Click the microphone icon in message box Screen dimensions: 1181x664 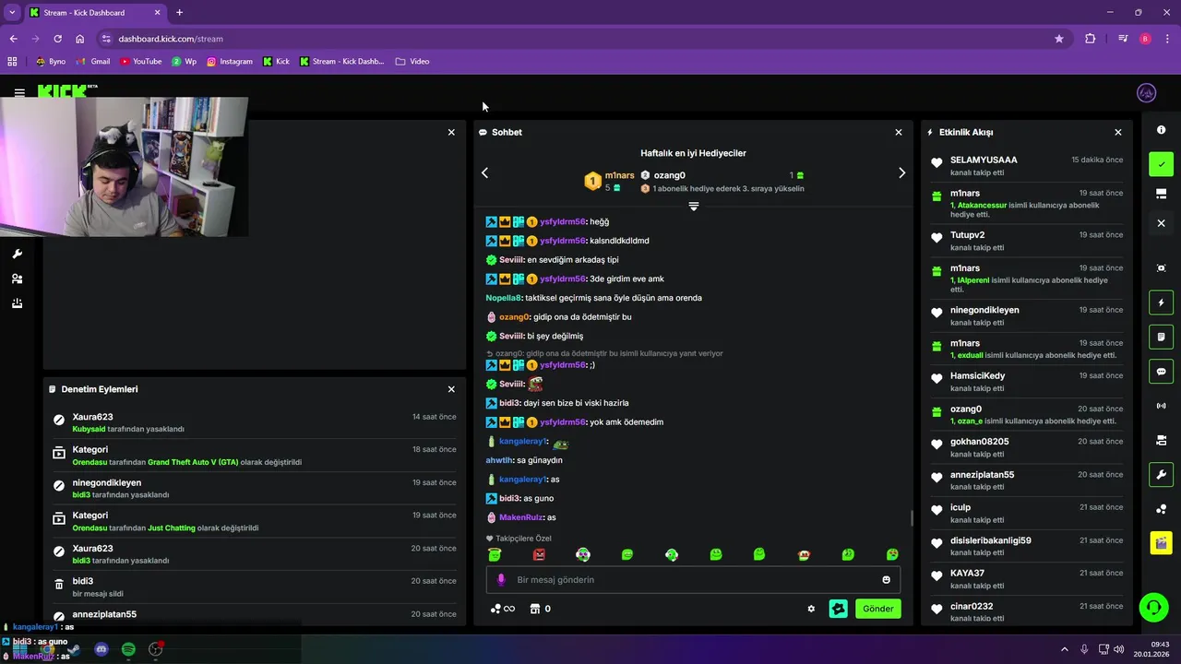tap(501, 580)
